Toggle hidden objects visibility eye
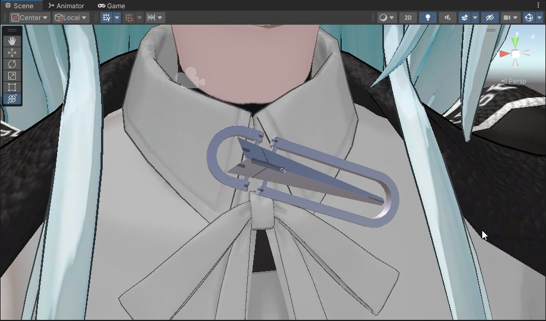Viewport: 546px width, 321px height. (489, 18)
